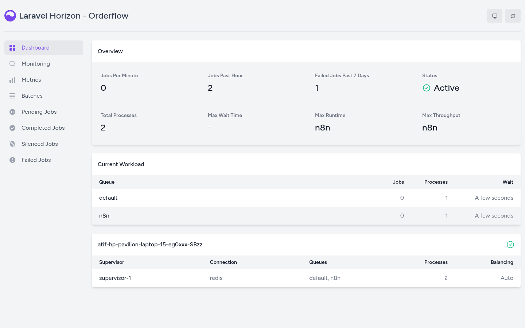Navigate to Batches
The image size is (525, 328).
click(x=44, y=96)
